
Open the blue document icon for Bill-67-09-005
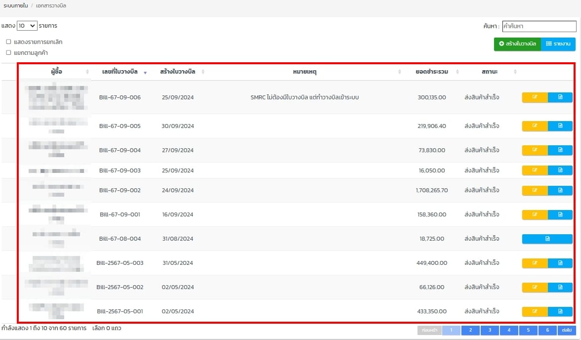point(560,126)
